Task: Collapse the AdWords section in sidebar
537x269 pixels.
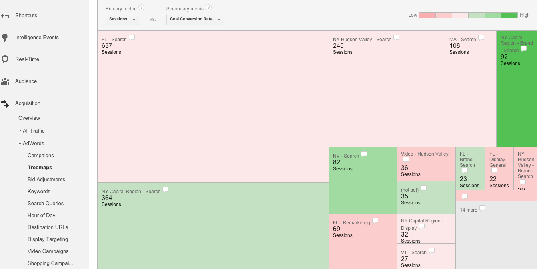Action: [20, 144]
